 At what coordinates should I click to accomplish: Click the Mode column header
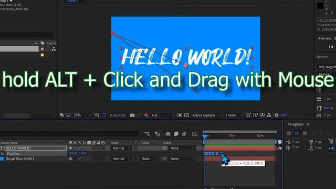[115, 143]
